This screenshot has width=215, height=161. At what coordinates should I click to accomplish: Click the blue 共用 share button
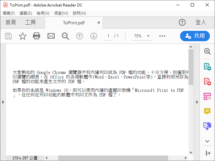click(195, 36)
